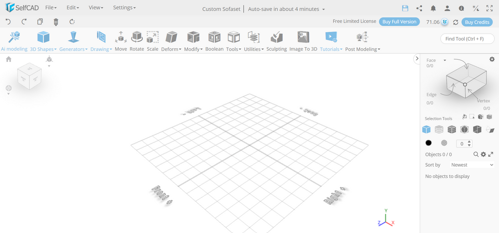Open the 3D Shapes menu
Screen dimensions: 499x233
tap(43, 41)
